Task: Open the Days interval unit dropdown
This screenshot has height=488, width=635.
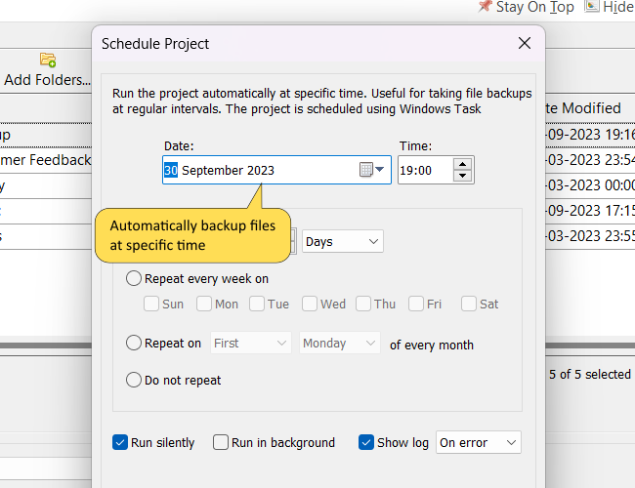Action: click(x=343, y=241)
